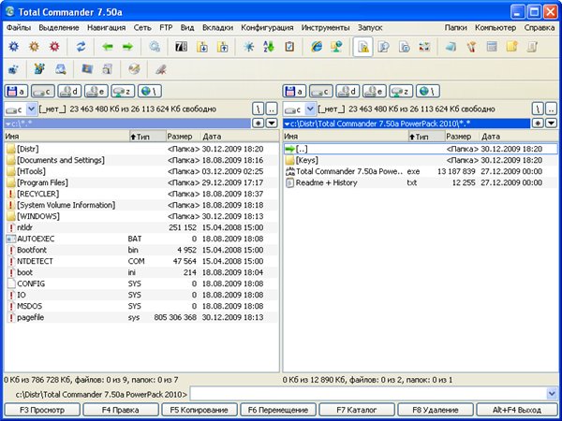This screenshot has width=562, height=421.
Task: Click the F7 Каталог button
Action: click(357, 410)
